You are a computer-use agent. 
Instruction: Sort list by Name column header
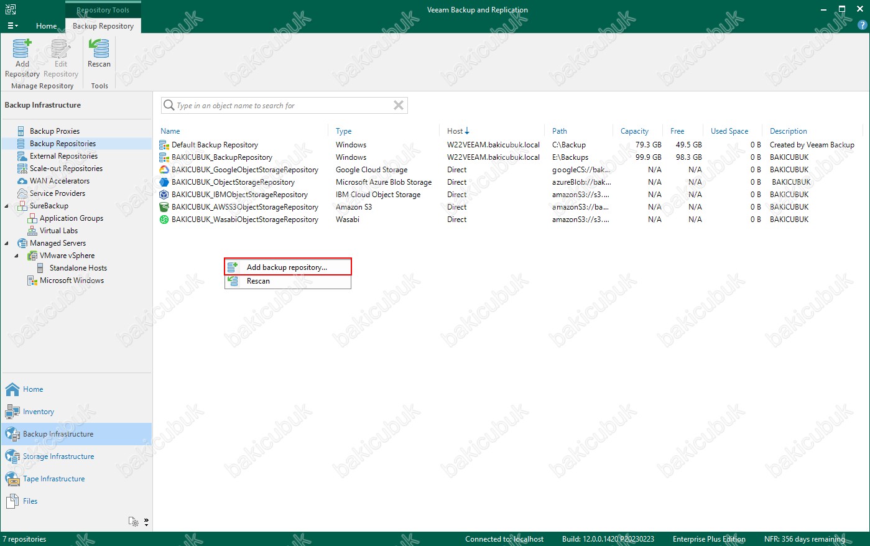pyautogui.click(x=170, y=131)
